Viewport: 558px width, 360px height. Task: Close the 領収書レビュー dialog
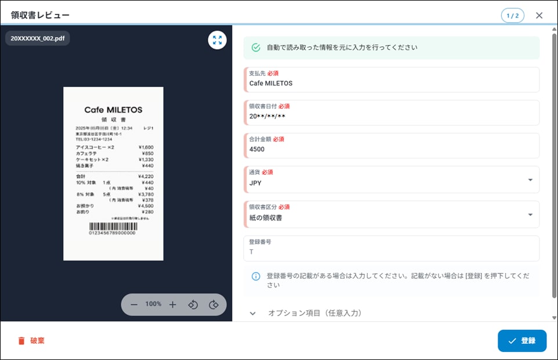[539, 16]
